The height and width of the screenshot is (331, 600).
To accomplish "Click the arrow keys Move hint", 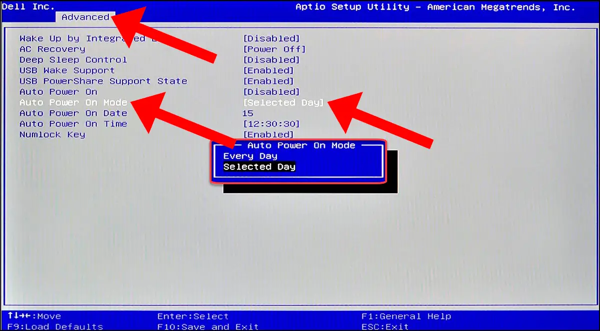I will coord(34,316).
